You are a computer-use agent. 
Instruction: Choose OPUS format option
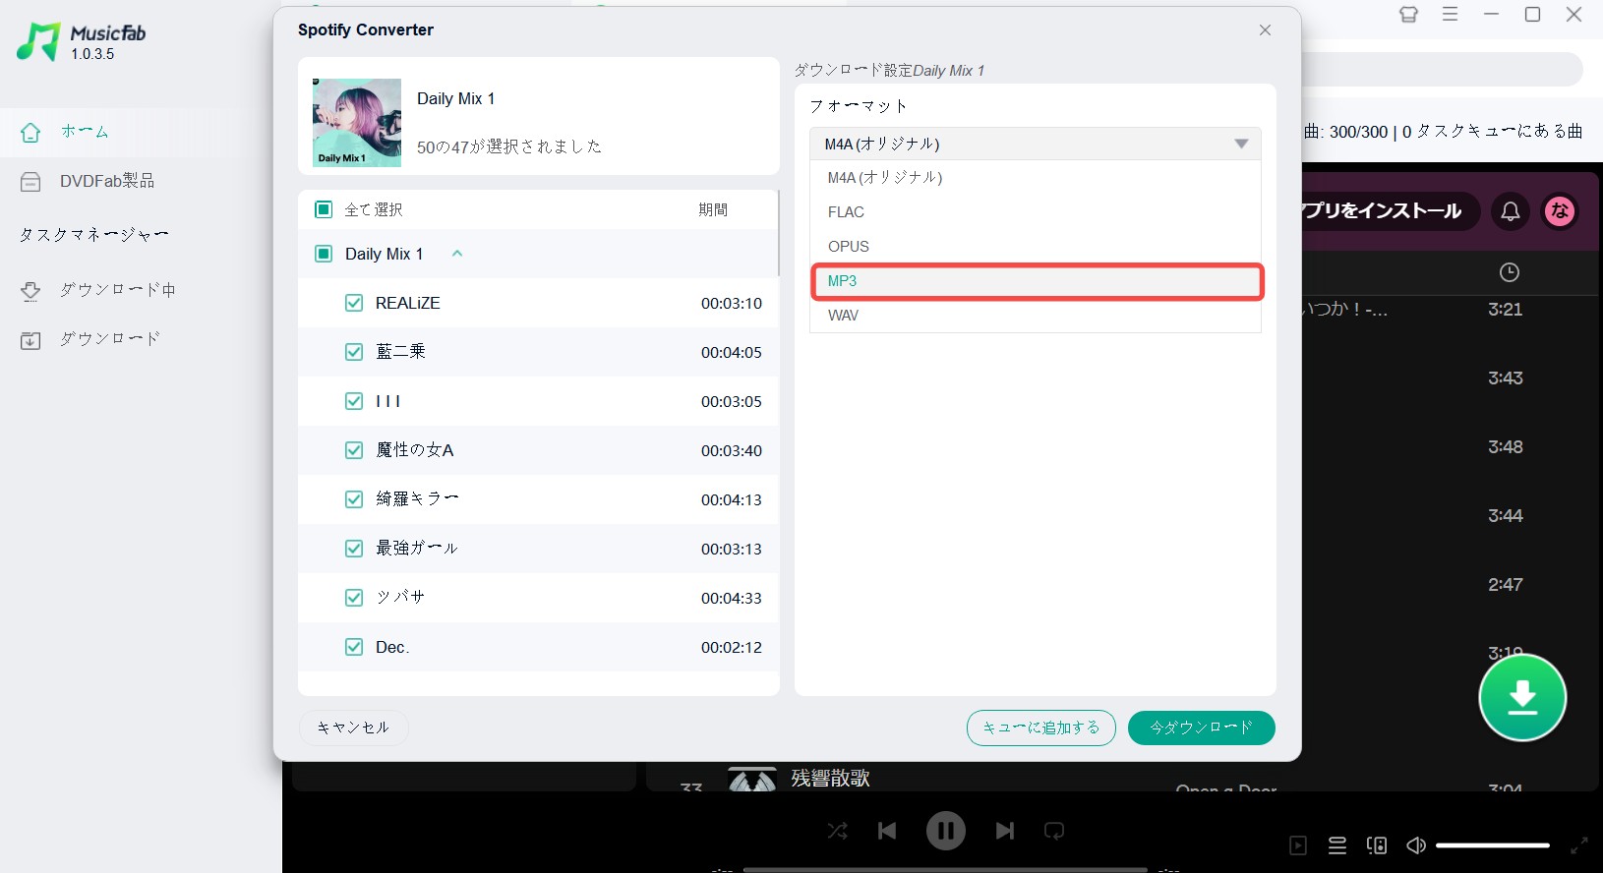coord(1035,247)
